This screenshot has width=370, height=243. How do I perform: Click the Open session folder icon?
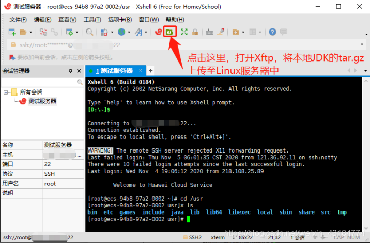(x=23, y=32)
